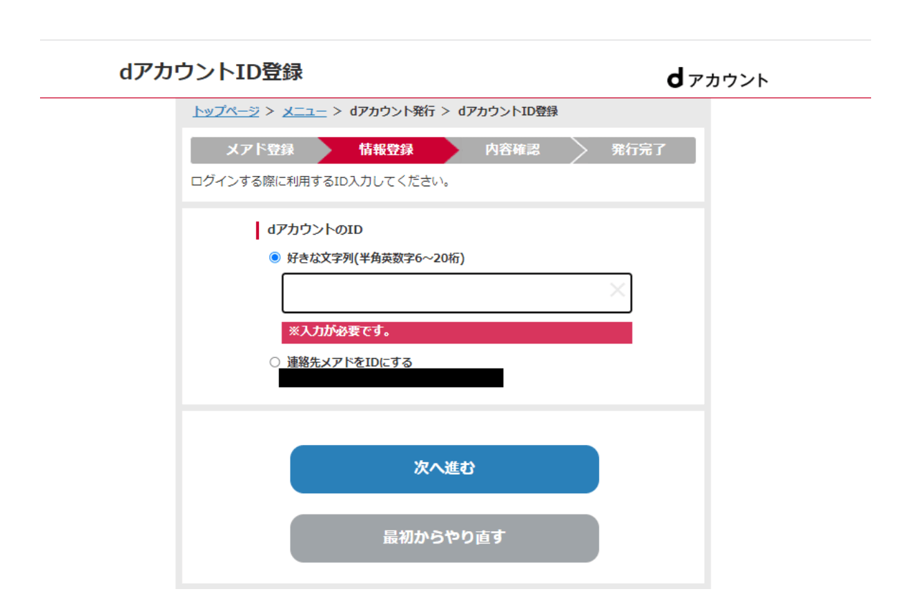Click the 発行完了 step indicator

point(638,150)
